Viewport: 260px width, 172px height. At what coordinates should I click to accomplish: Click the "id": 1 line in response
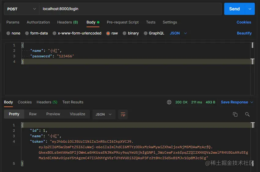point(39,131)
